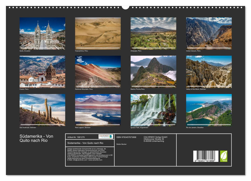Select the Colca Canyon, Peru photo
This screenshot has width=251, height=181.
click(209, 33)
